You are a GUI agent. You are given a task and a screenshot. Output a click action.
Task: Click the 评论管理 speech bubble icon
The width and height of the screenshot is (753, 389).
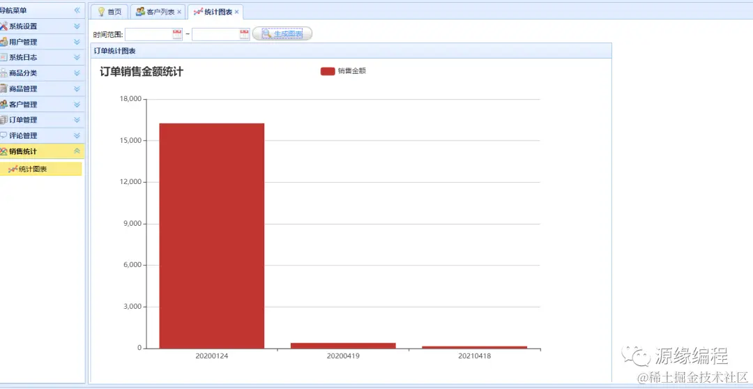[x=3, y=135]
